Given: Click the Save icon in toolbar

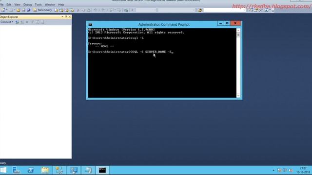Looking at the screenshot, I should (23, 10).
